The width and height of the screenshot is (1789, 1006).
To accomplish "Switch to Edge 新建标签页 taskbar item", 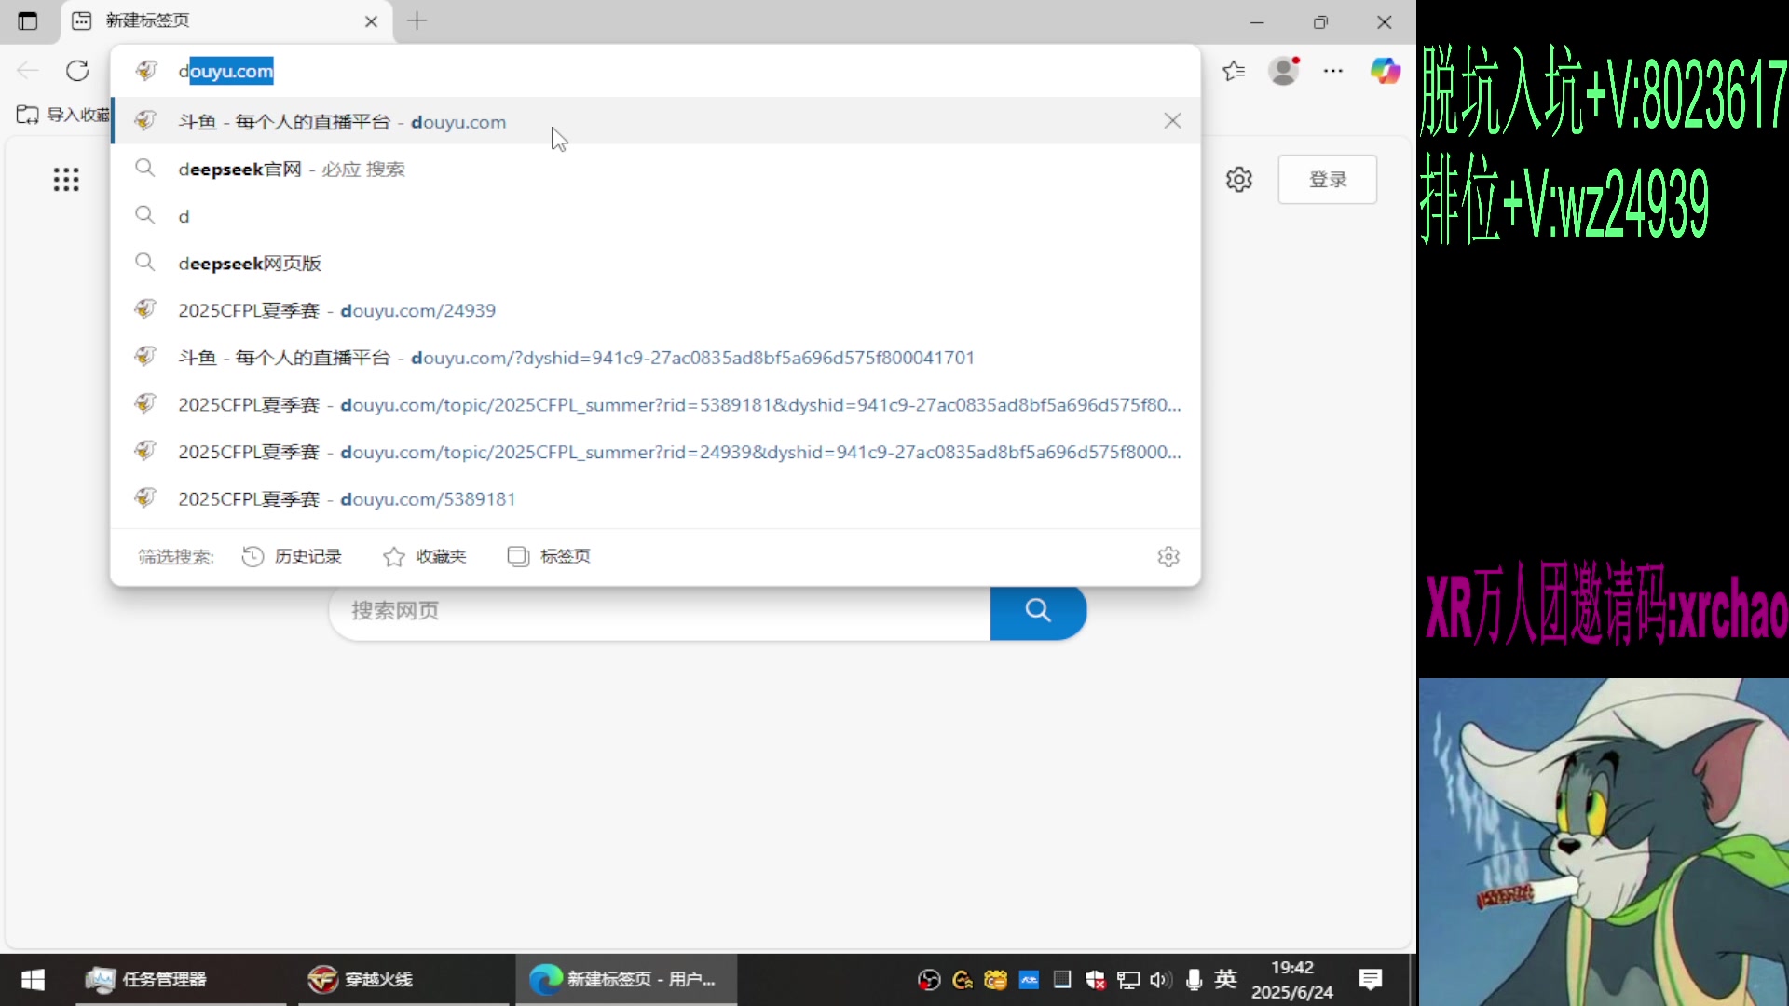I will [x=625, y=979].
